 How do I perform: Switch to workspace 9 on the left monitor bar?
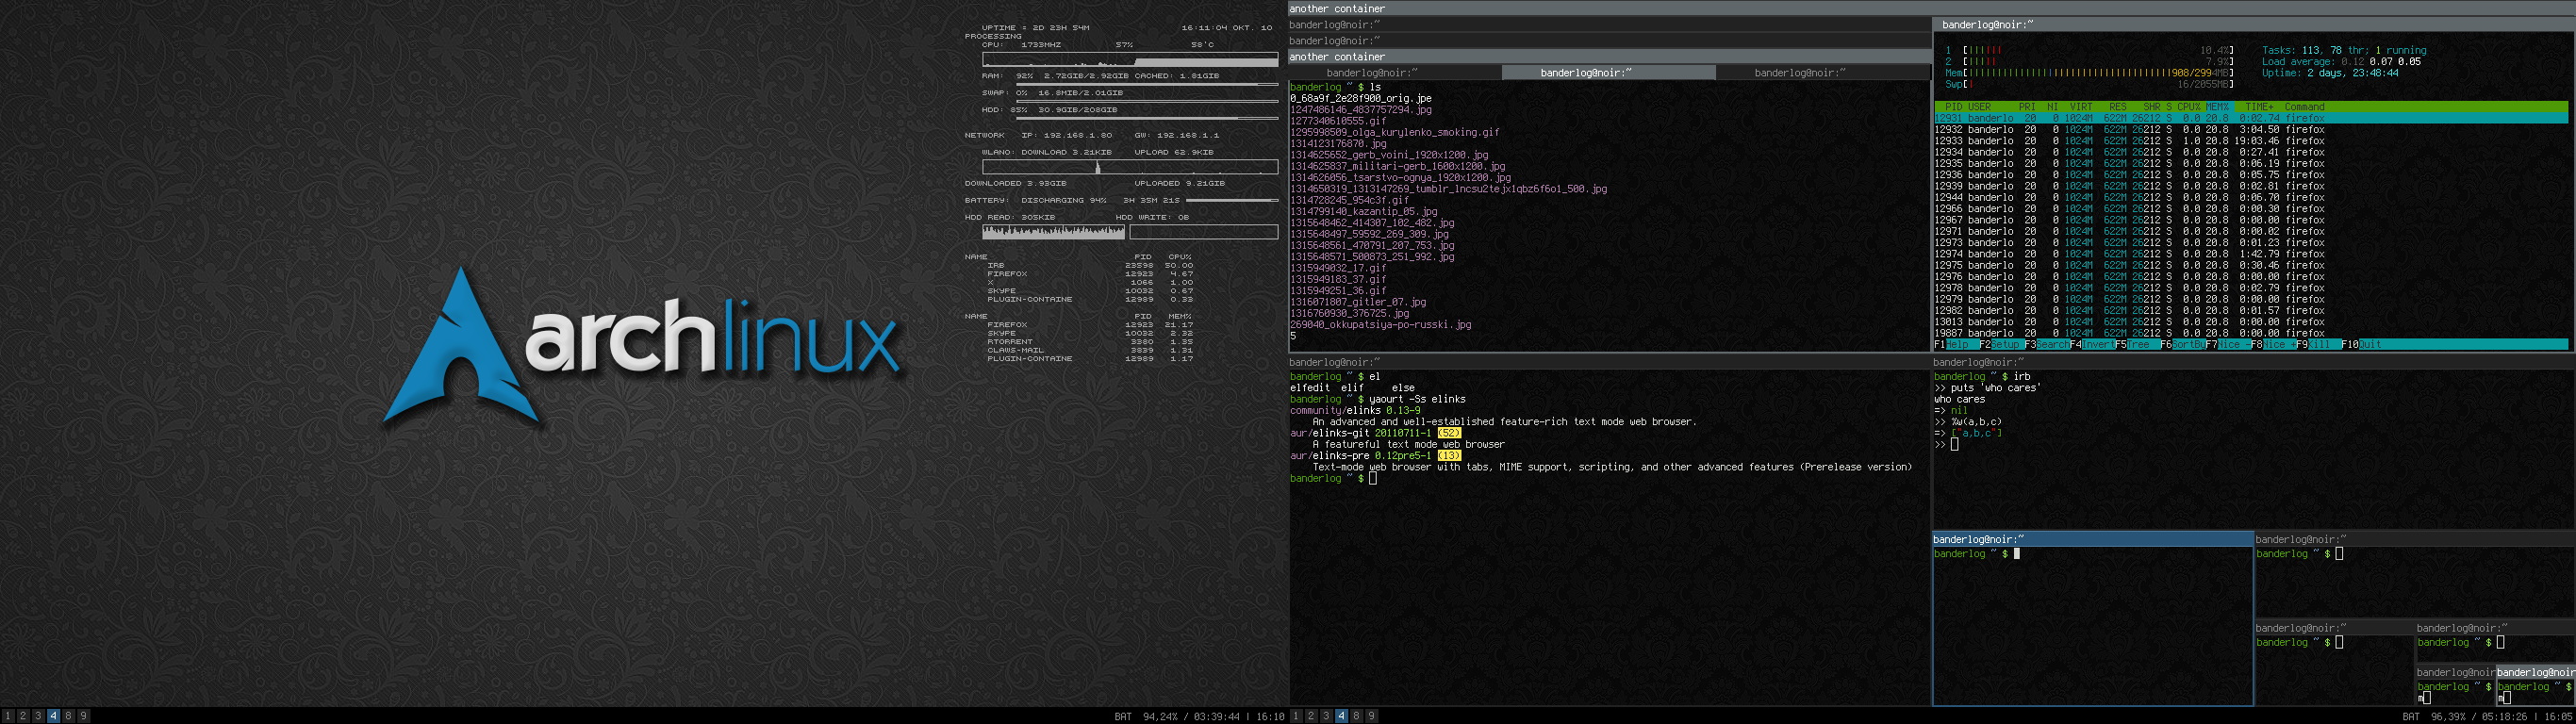pos(83,716)
